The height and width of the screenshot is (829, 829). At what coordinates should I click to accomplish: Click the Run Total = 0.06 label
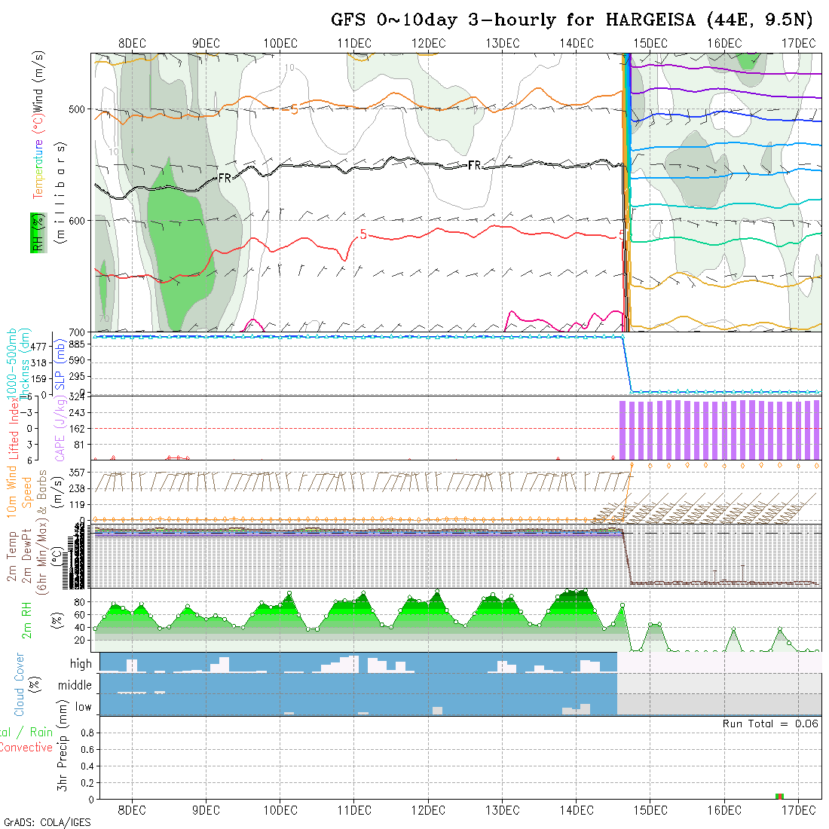click(x=770, y=723)
